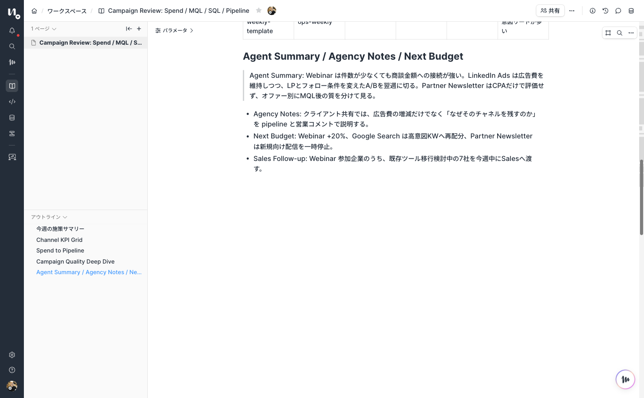
Task: Open search from the left sidebar
Action: click(x=12, y=46)
